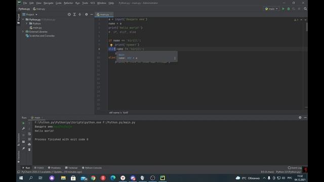This screenshot has width=324, height=182.
Task: Click the layout icon in Run panel sidebar
Action: (x=23, y=142)
